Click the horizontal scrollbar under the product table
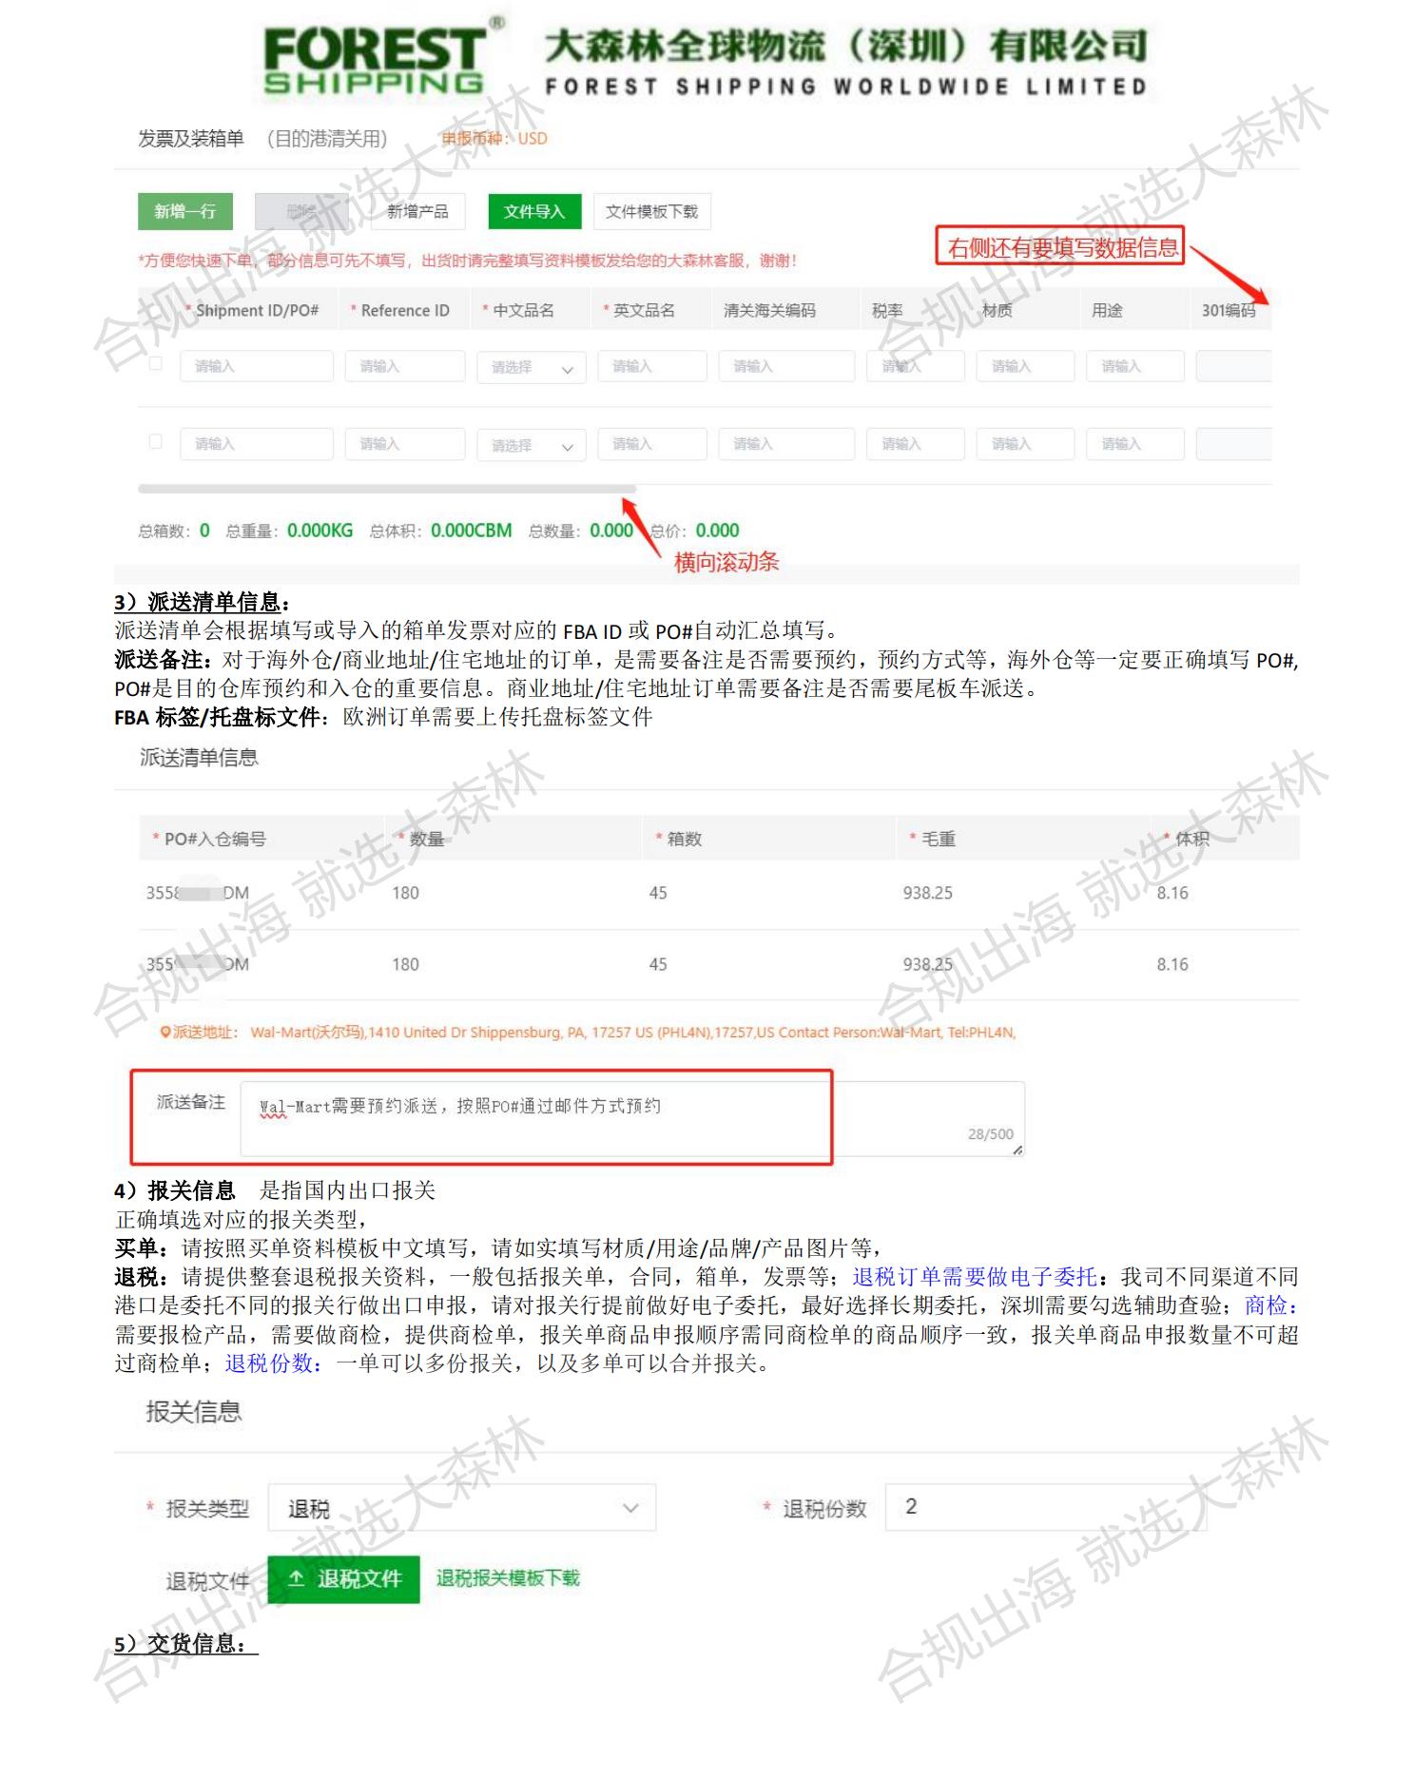Viewport: 1414px width, 1778px height. click(386, 489)
